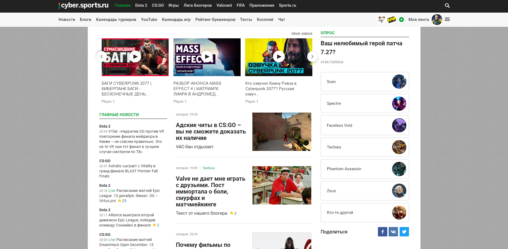
Task: Show previous videos with left arrow
Action: coord(101,57)
